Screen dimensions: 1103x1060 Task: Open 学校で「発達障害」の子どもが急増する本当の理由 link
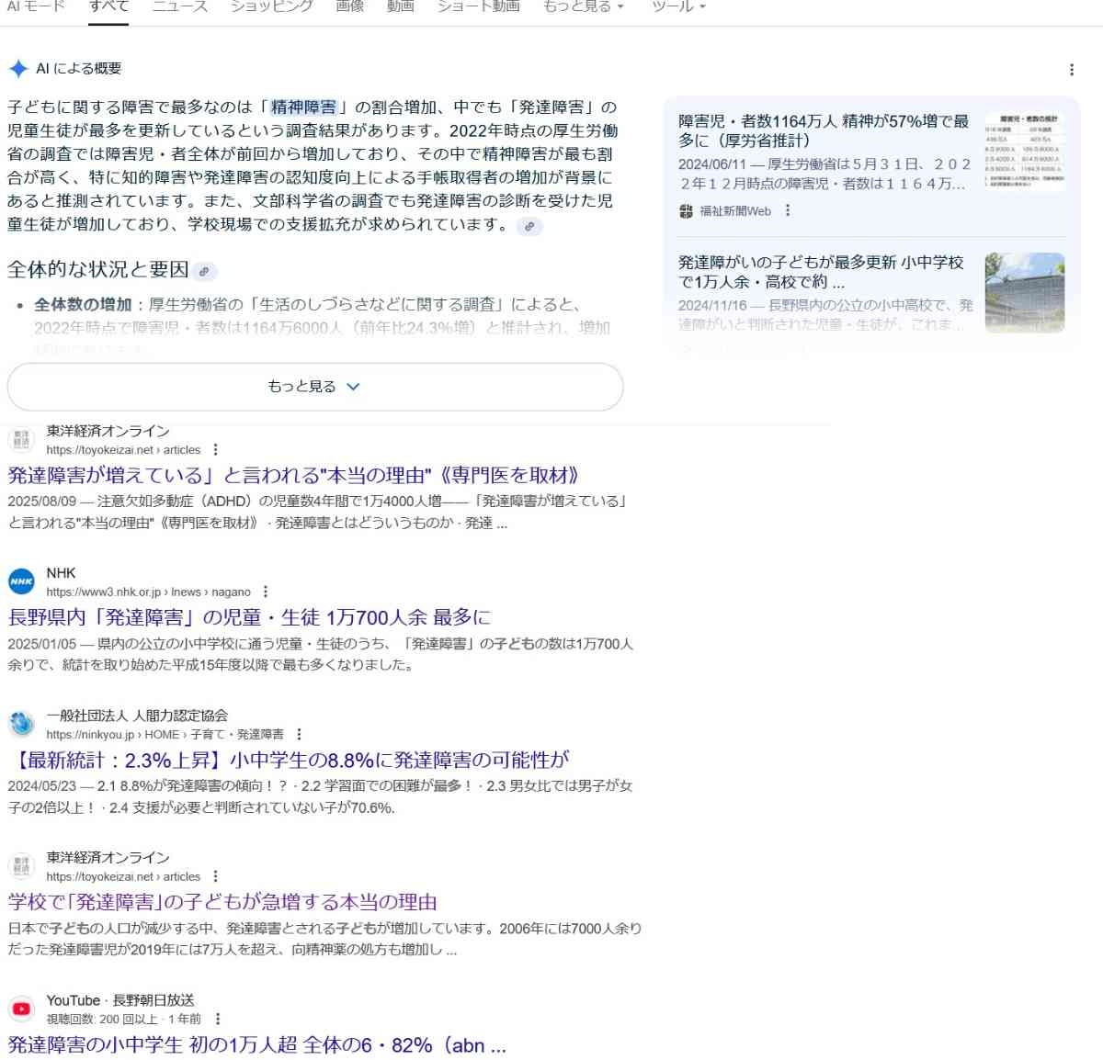222,902
